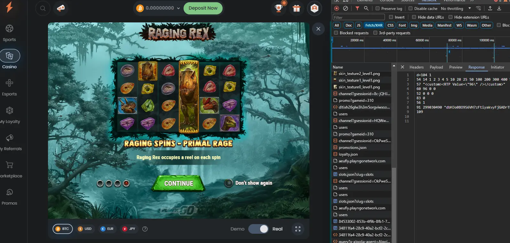Select the red fourth intro page dot
Image resolution: width=510 pixels, height=243 pixels.
point(126,183)
